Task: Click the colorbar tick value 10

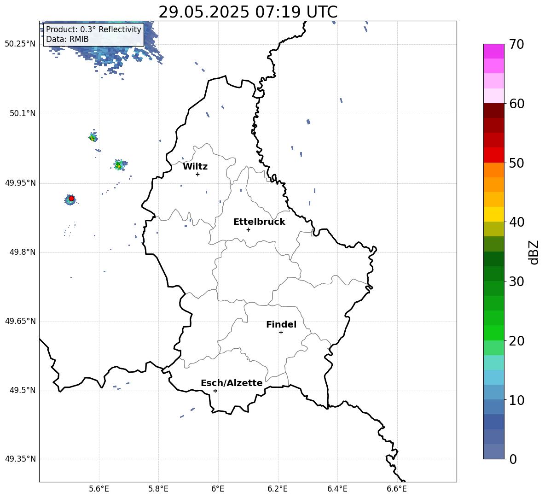Action: point(516,400)
